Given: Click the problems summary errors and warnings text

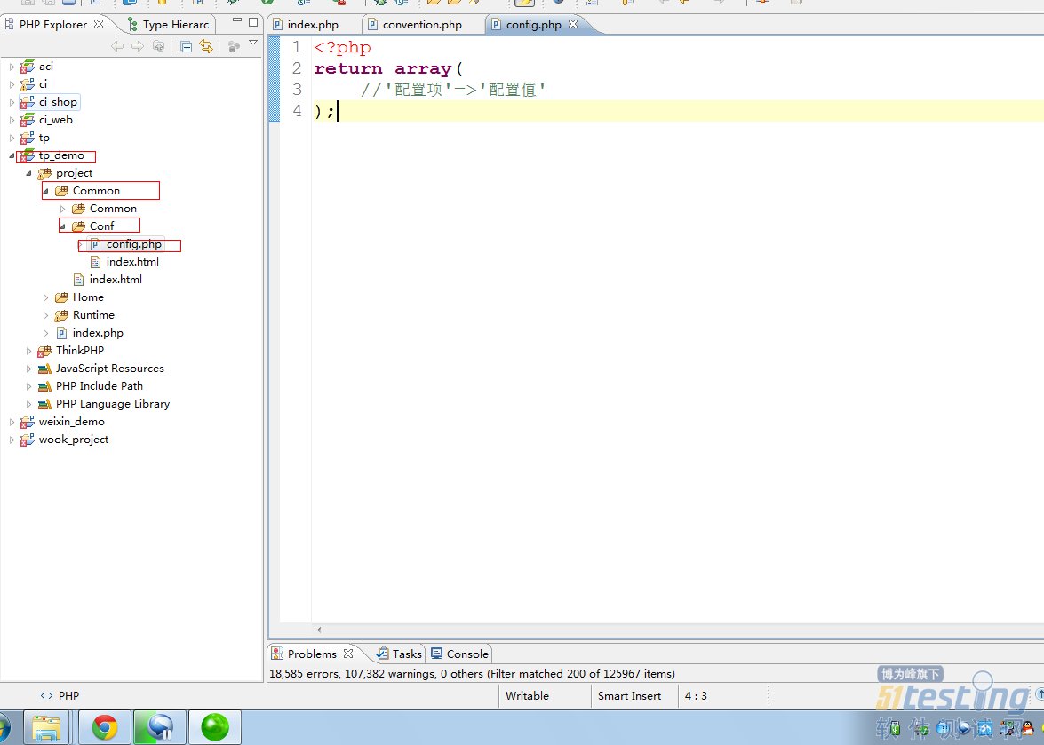Looking at the screenshot, I should tap(472, 674).
